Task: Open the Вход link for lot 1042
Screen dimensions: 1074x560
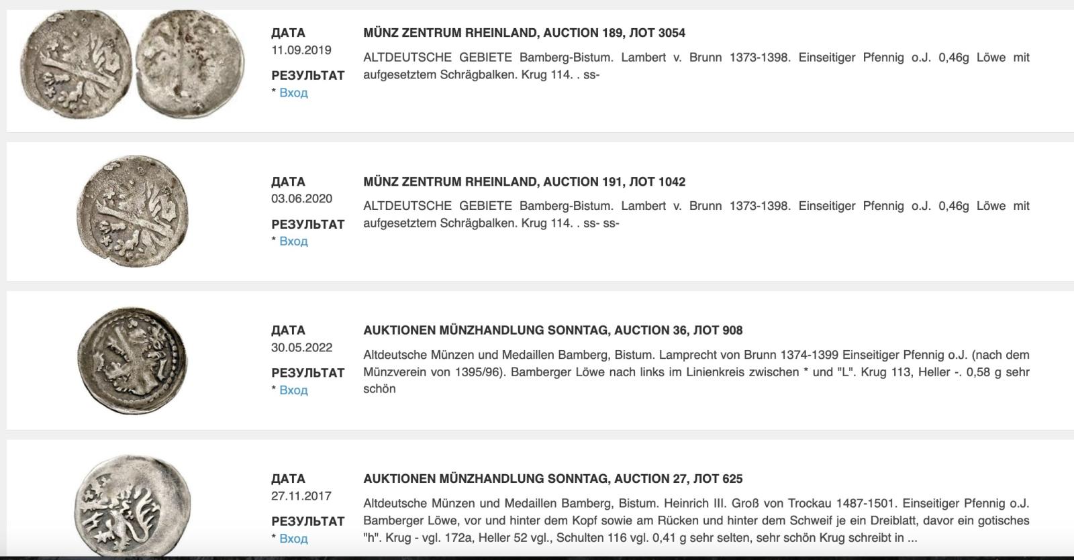Action: [293, 241]
